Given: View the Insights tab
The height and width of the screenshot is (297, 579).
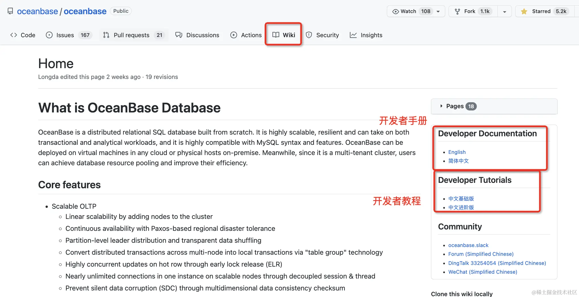Looking at the screenshot, I should (366, 35).
